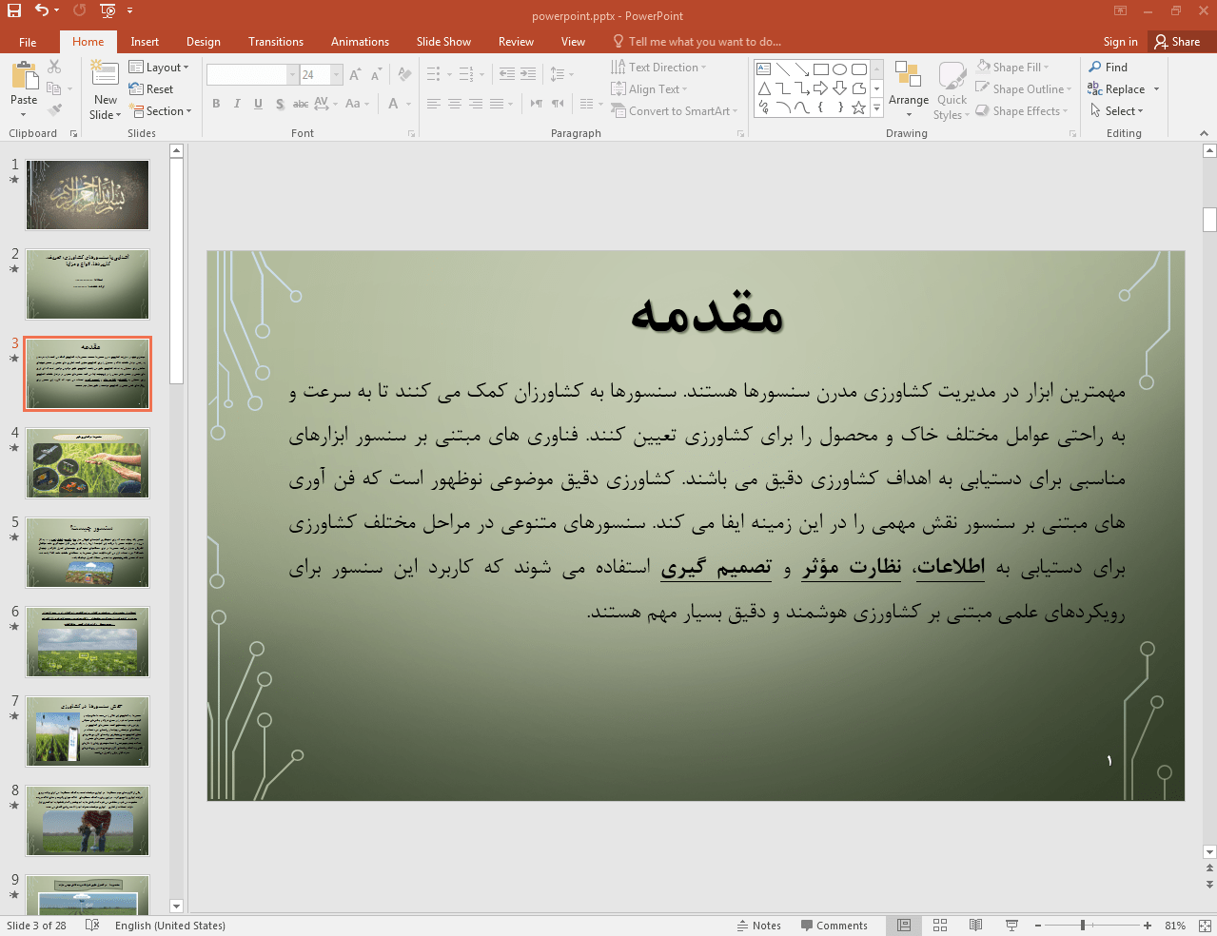Start the slide show from status bar icon
This screenshot has height=936, width=1217.
[1011, 926]
